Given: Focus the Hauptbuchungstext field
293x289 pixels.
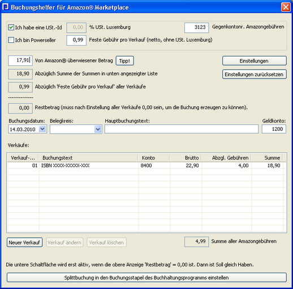Looking at the screenshot, I should [x=182, y=129].
